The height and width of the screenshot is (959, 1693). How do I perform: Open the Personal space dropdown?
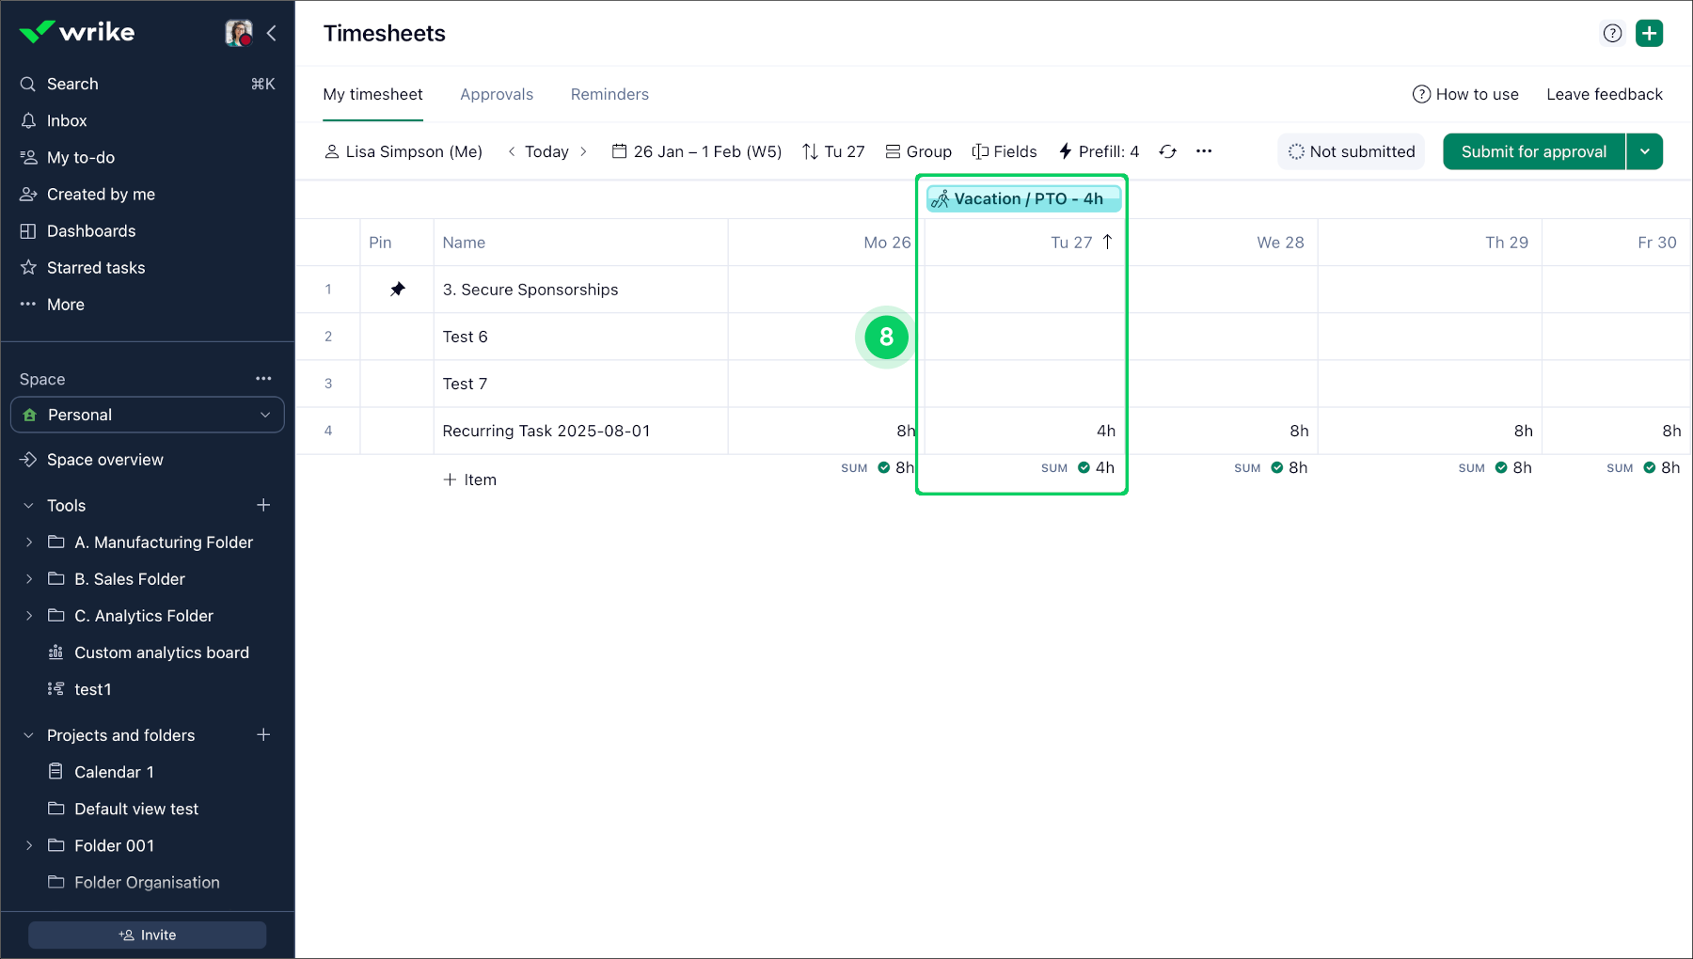click(x=148, y=415)
